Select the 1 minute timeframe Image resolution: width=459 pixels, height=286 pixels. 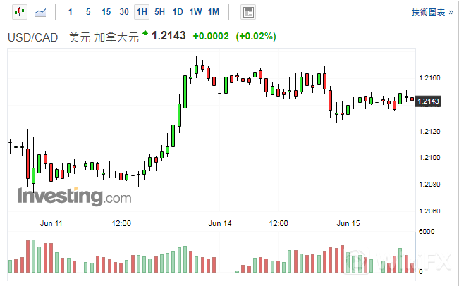coord(70,12)
